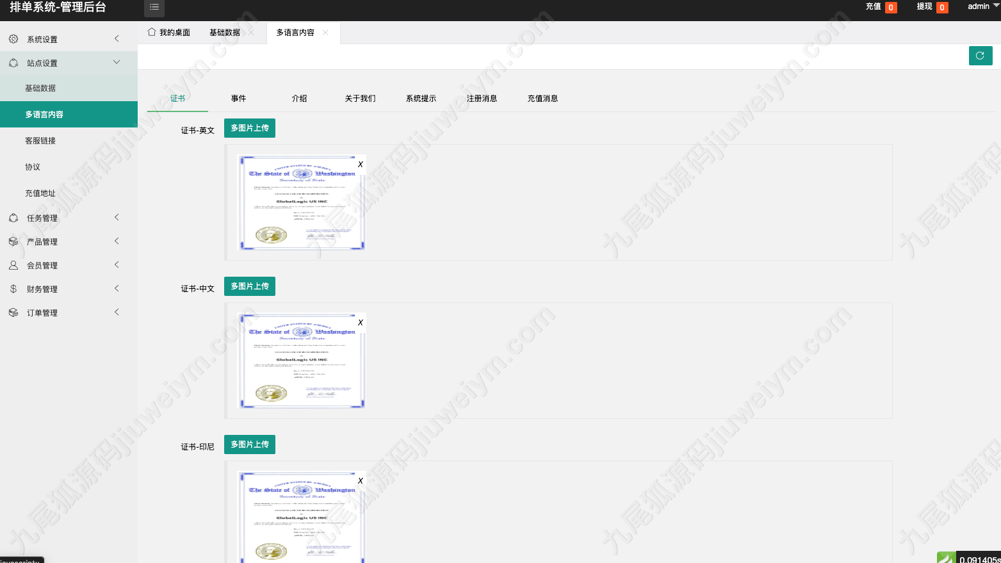Collapse the 站点设置 menu chevron
1001x563 pixels.
pos(117,62)
